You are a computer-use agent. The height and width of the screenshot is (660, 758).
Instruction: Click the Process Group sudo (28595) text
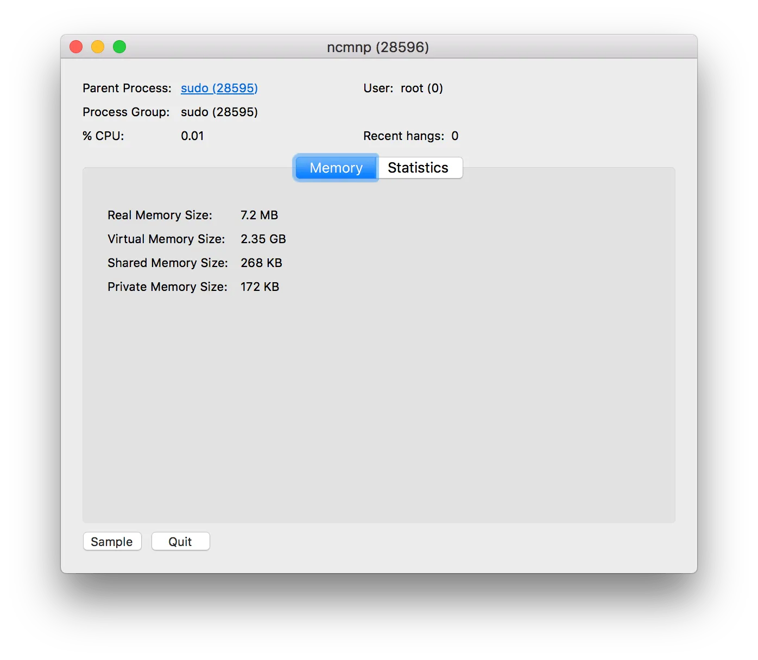click(219, 112)
